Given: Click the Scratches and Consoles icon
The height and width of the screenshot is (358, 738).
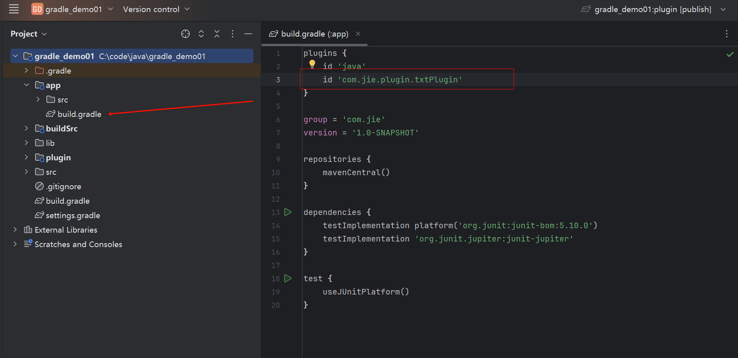Looking at the screenshot, I should [28, 243].
